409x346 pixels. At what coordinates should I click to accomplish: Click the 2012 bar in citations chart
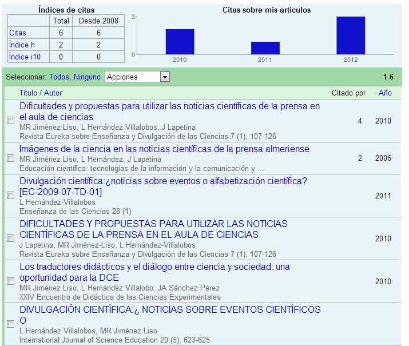point(350,35)
